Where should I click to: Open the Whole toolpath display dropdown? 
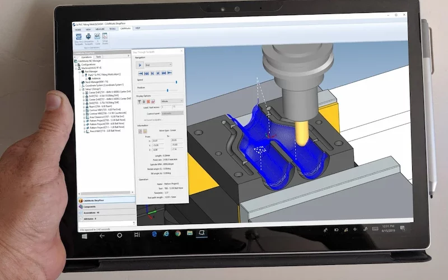tap(172, 101)
